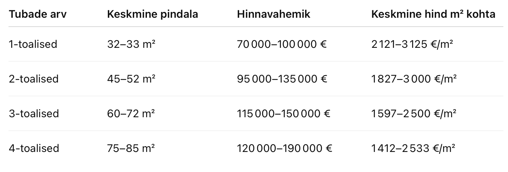Select the 4-toalised row label

click(x=34, y=148)
